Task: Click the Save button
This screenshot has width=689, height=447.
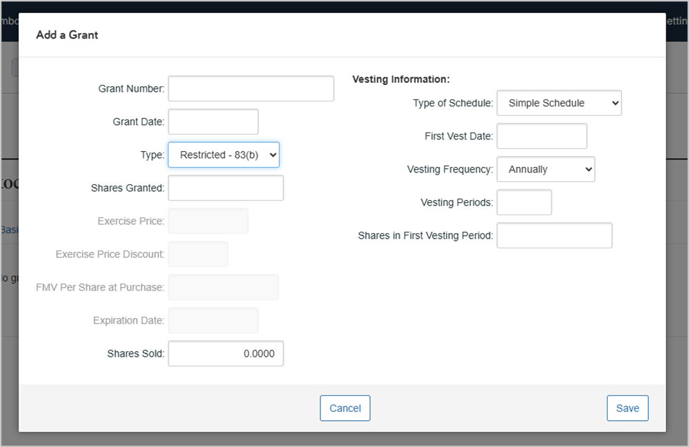Action: 627,408
